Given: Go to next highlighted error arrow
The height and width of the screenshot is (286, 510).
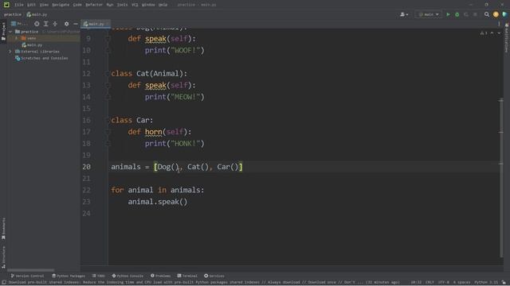Looking at the screenshot, I should pyautogui.click(x=499, y=33).
